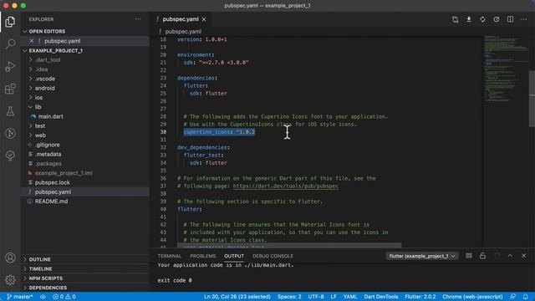
Task: Expand the NPM Scripts section
Action: click(x=46, y=278)
